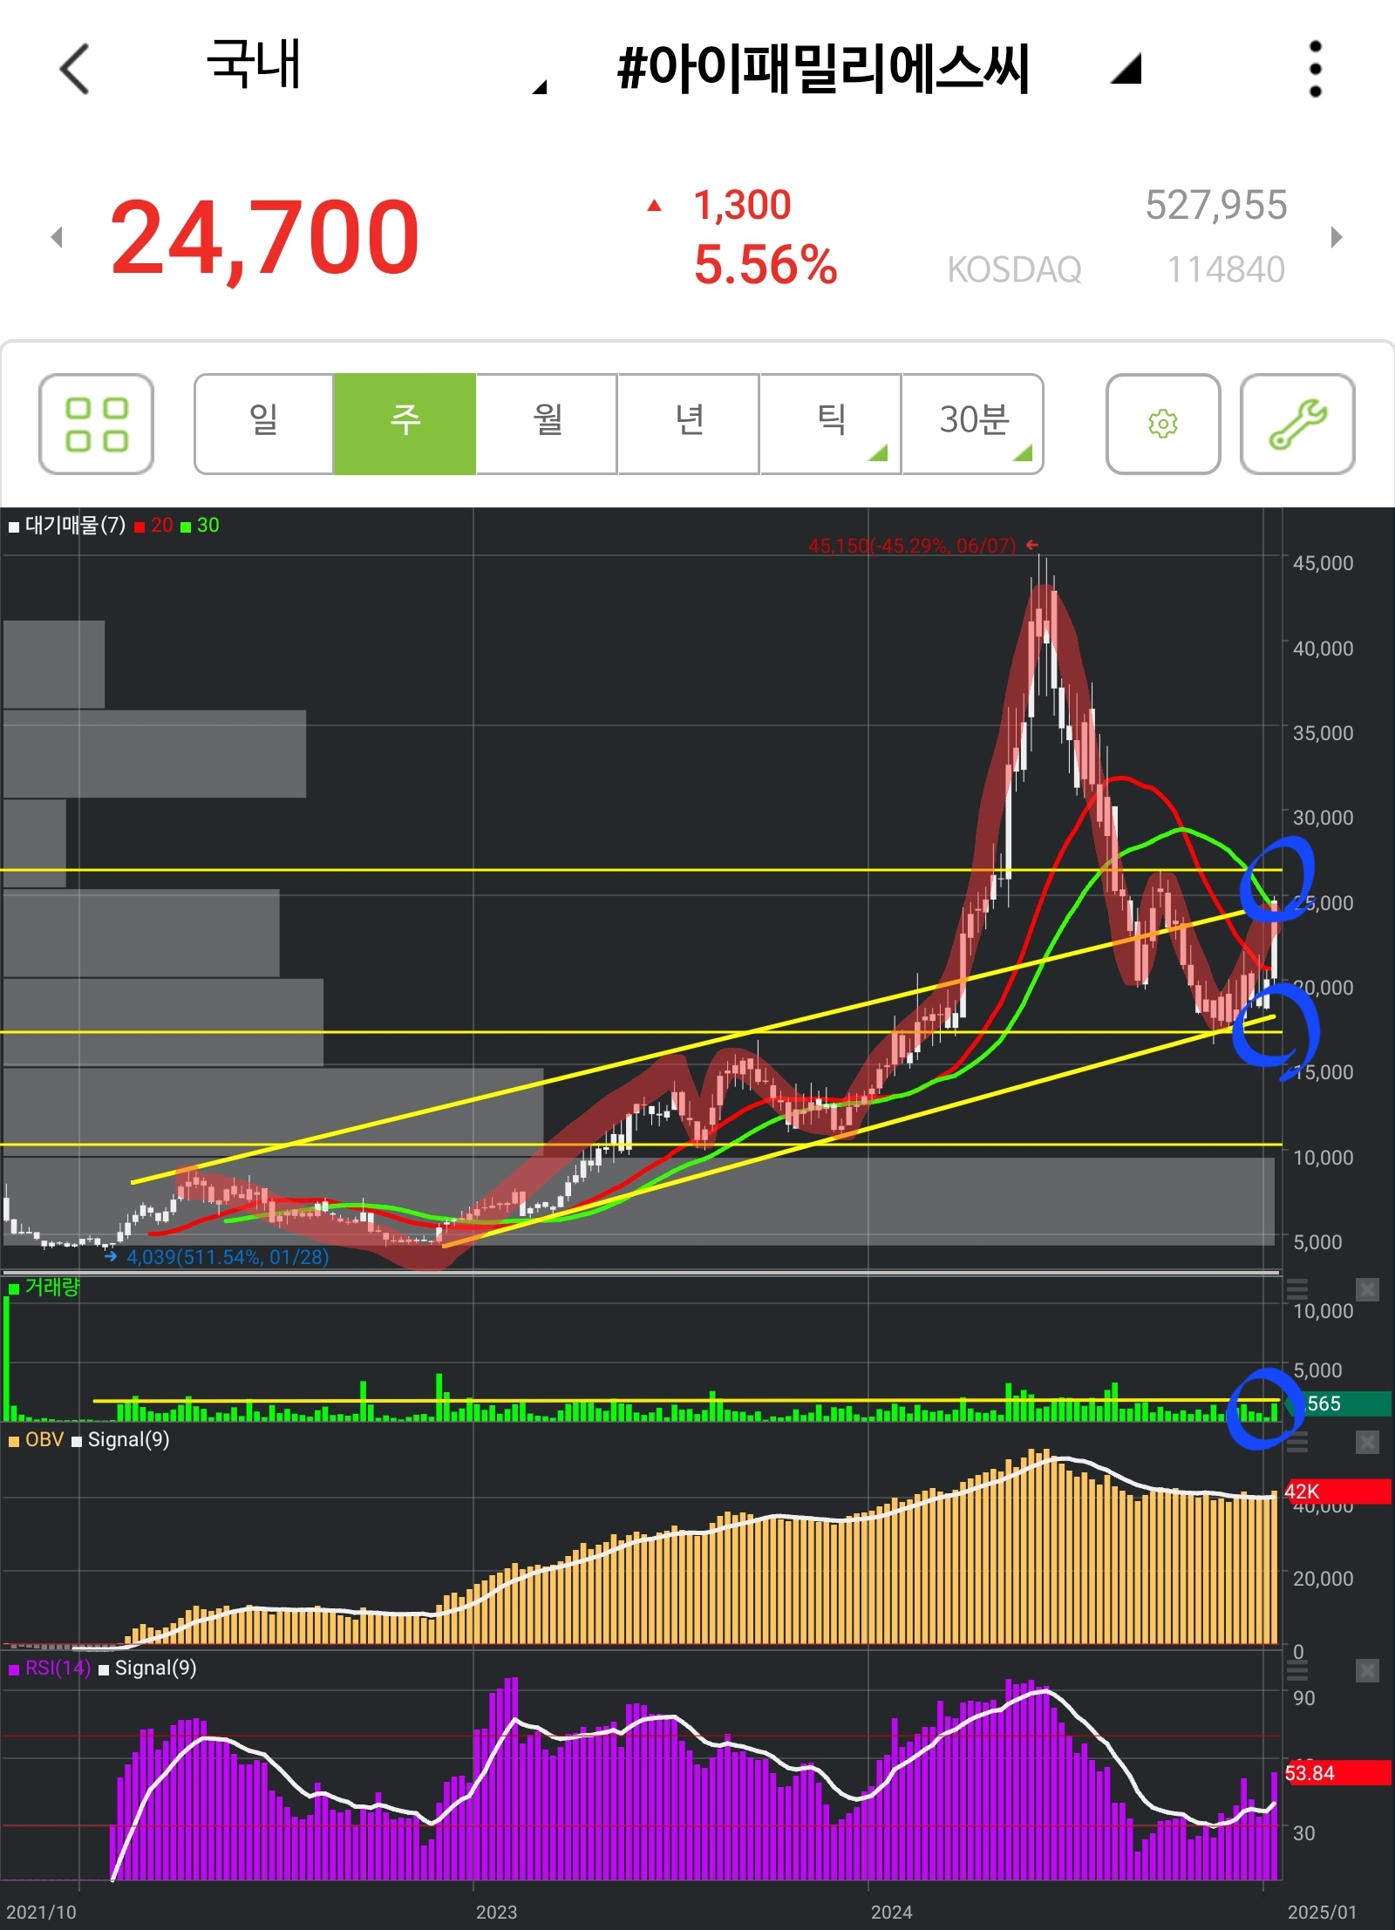
Task: Tap the red 20 moving-average legend
Action: pos(154,526)
